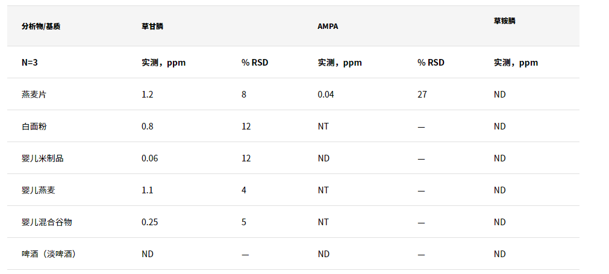
Task: Select the AMPA header cell
Action: point(328,26)
